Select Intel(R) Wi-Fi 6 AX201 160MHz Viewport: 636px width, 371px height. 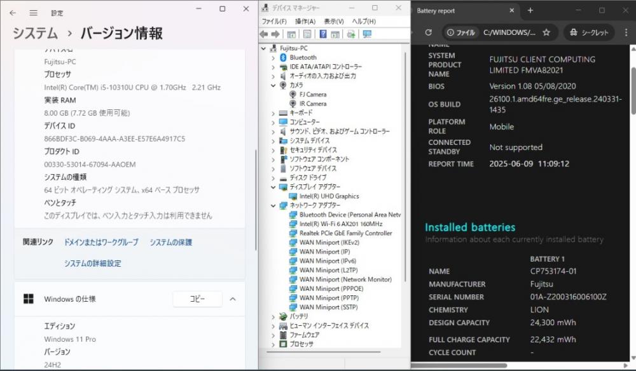click(341, 224)
